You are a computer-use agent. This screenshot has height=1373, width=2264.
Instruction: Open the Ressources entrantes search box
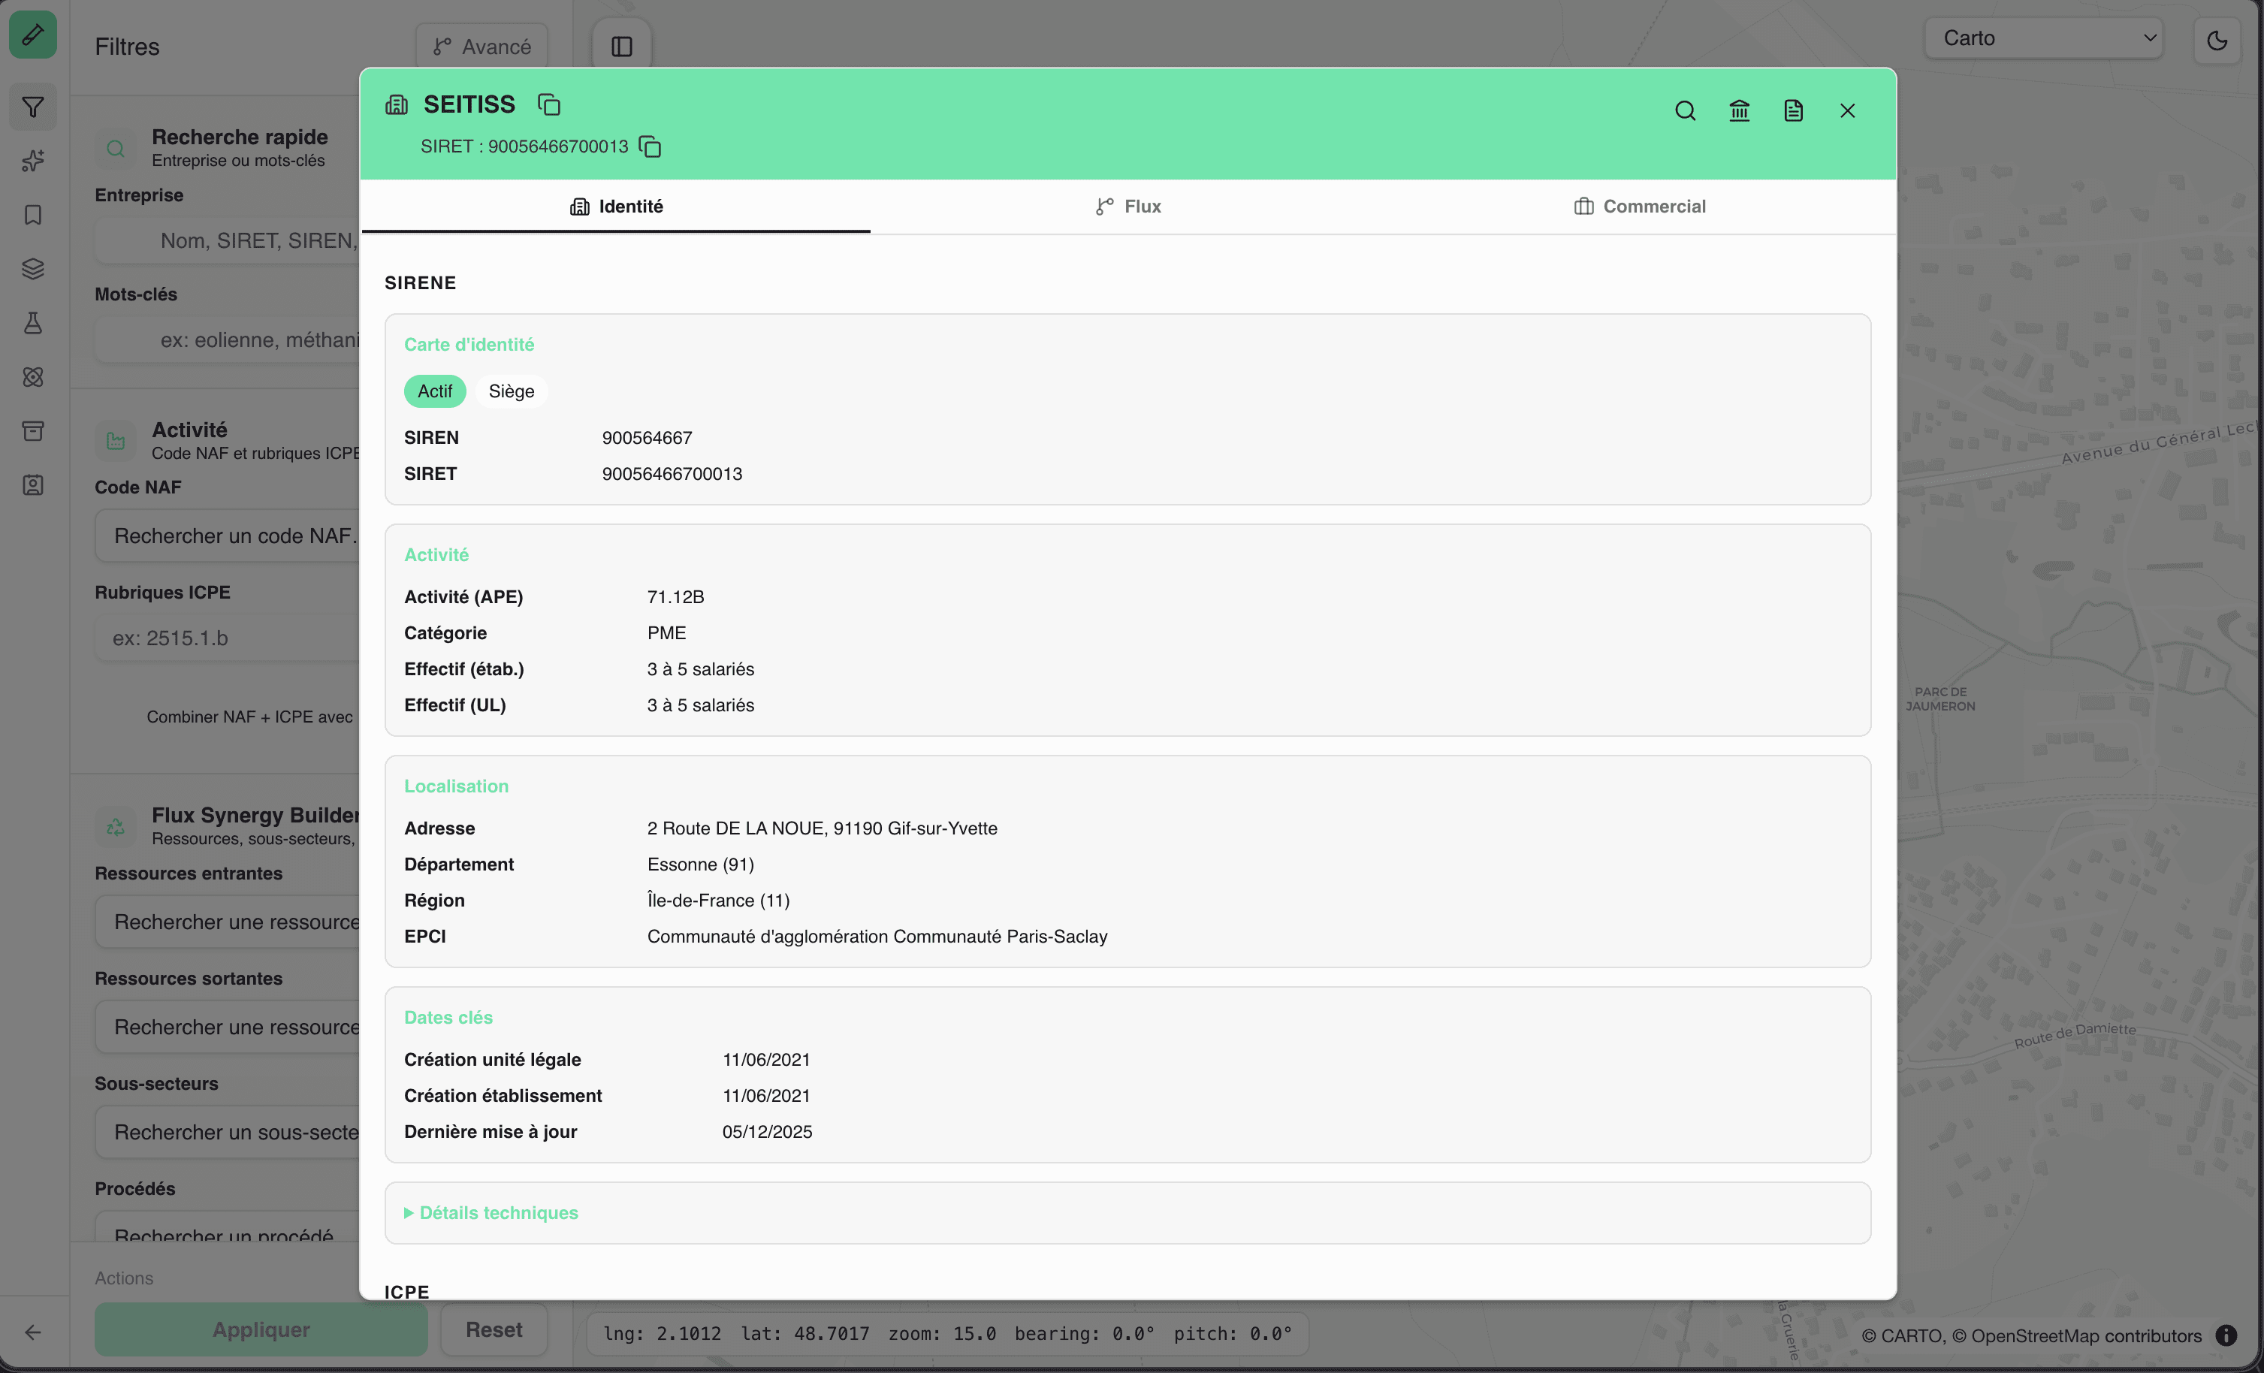coord(228,922)
